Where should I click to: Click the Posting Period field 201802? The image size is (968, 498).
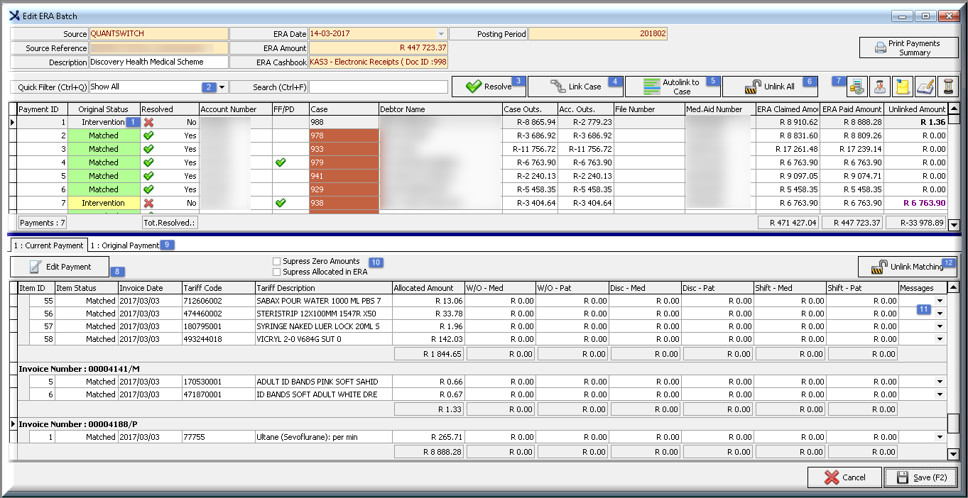(598, 33)
